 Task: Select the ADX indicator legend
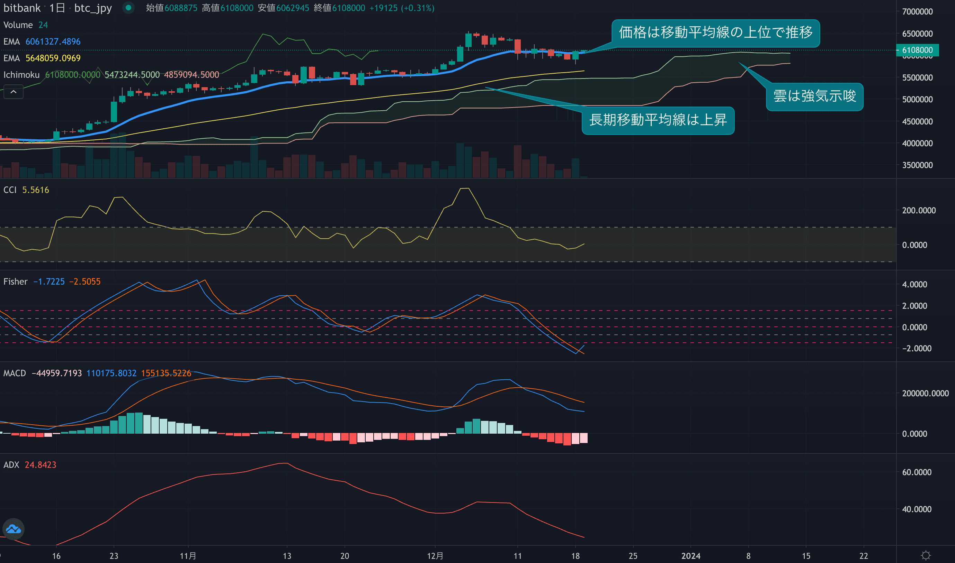11,465
